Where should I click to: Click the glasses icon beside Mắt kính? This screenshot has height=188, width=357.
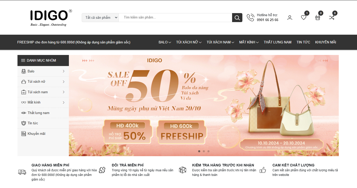point(24,102)
